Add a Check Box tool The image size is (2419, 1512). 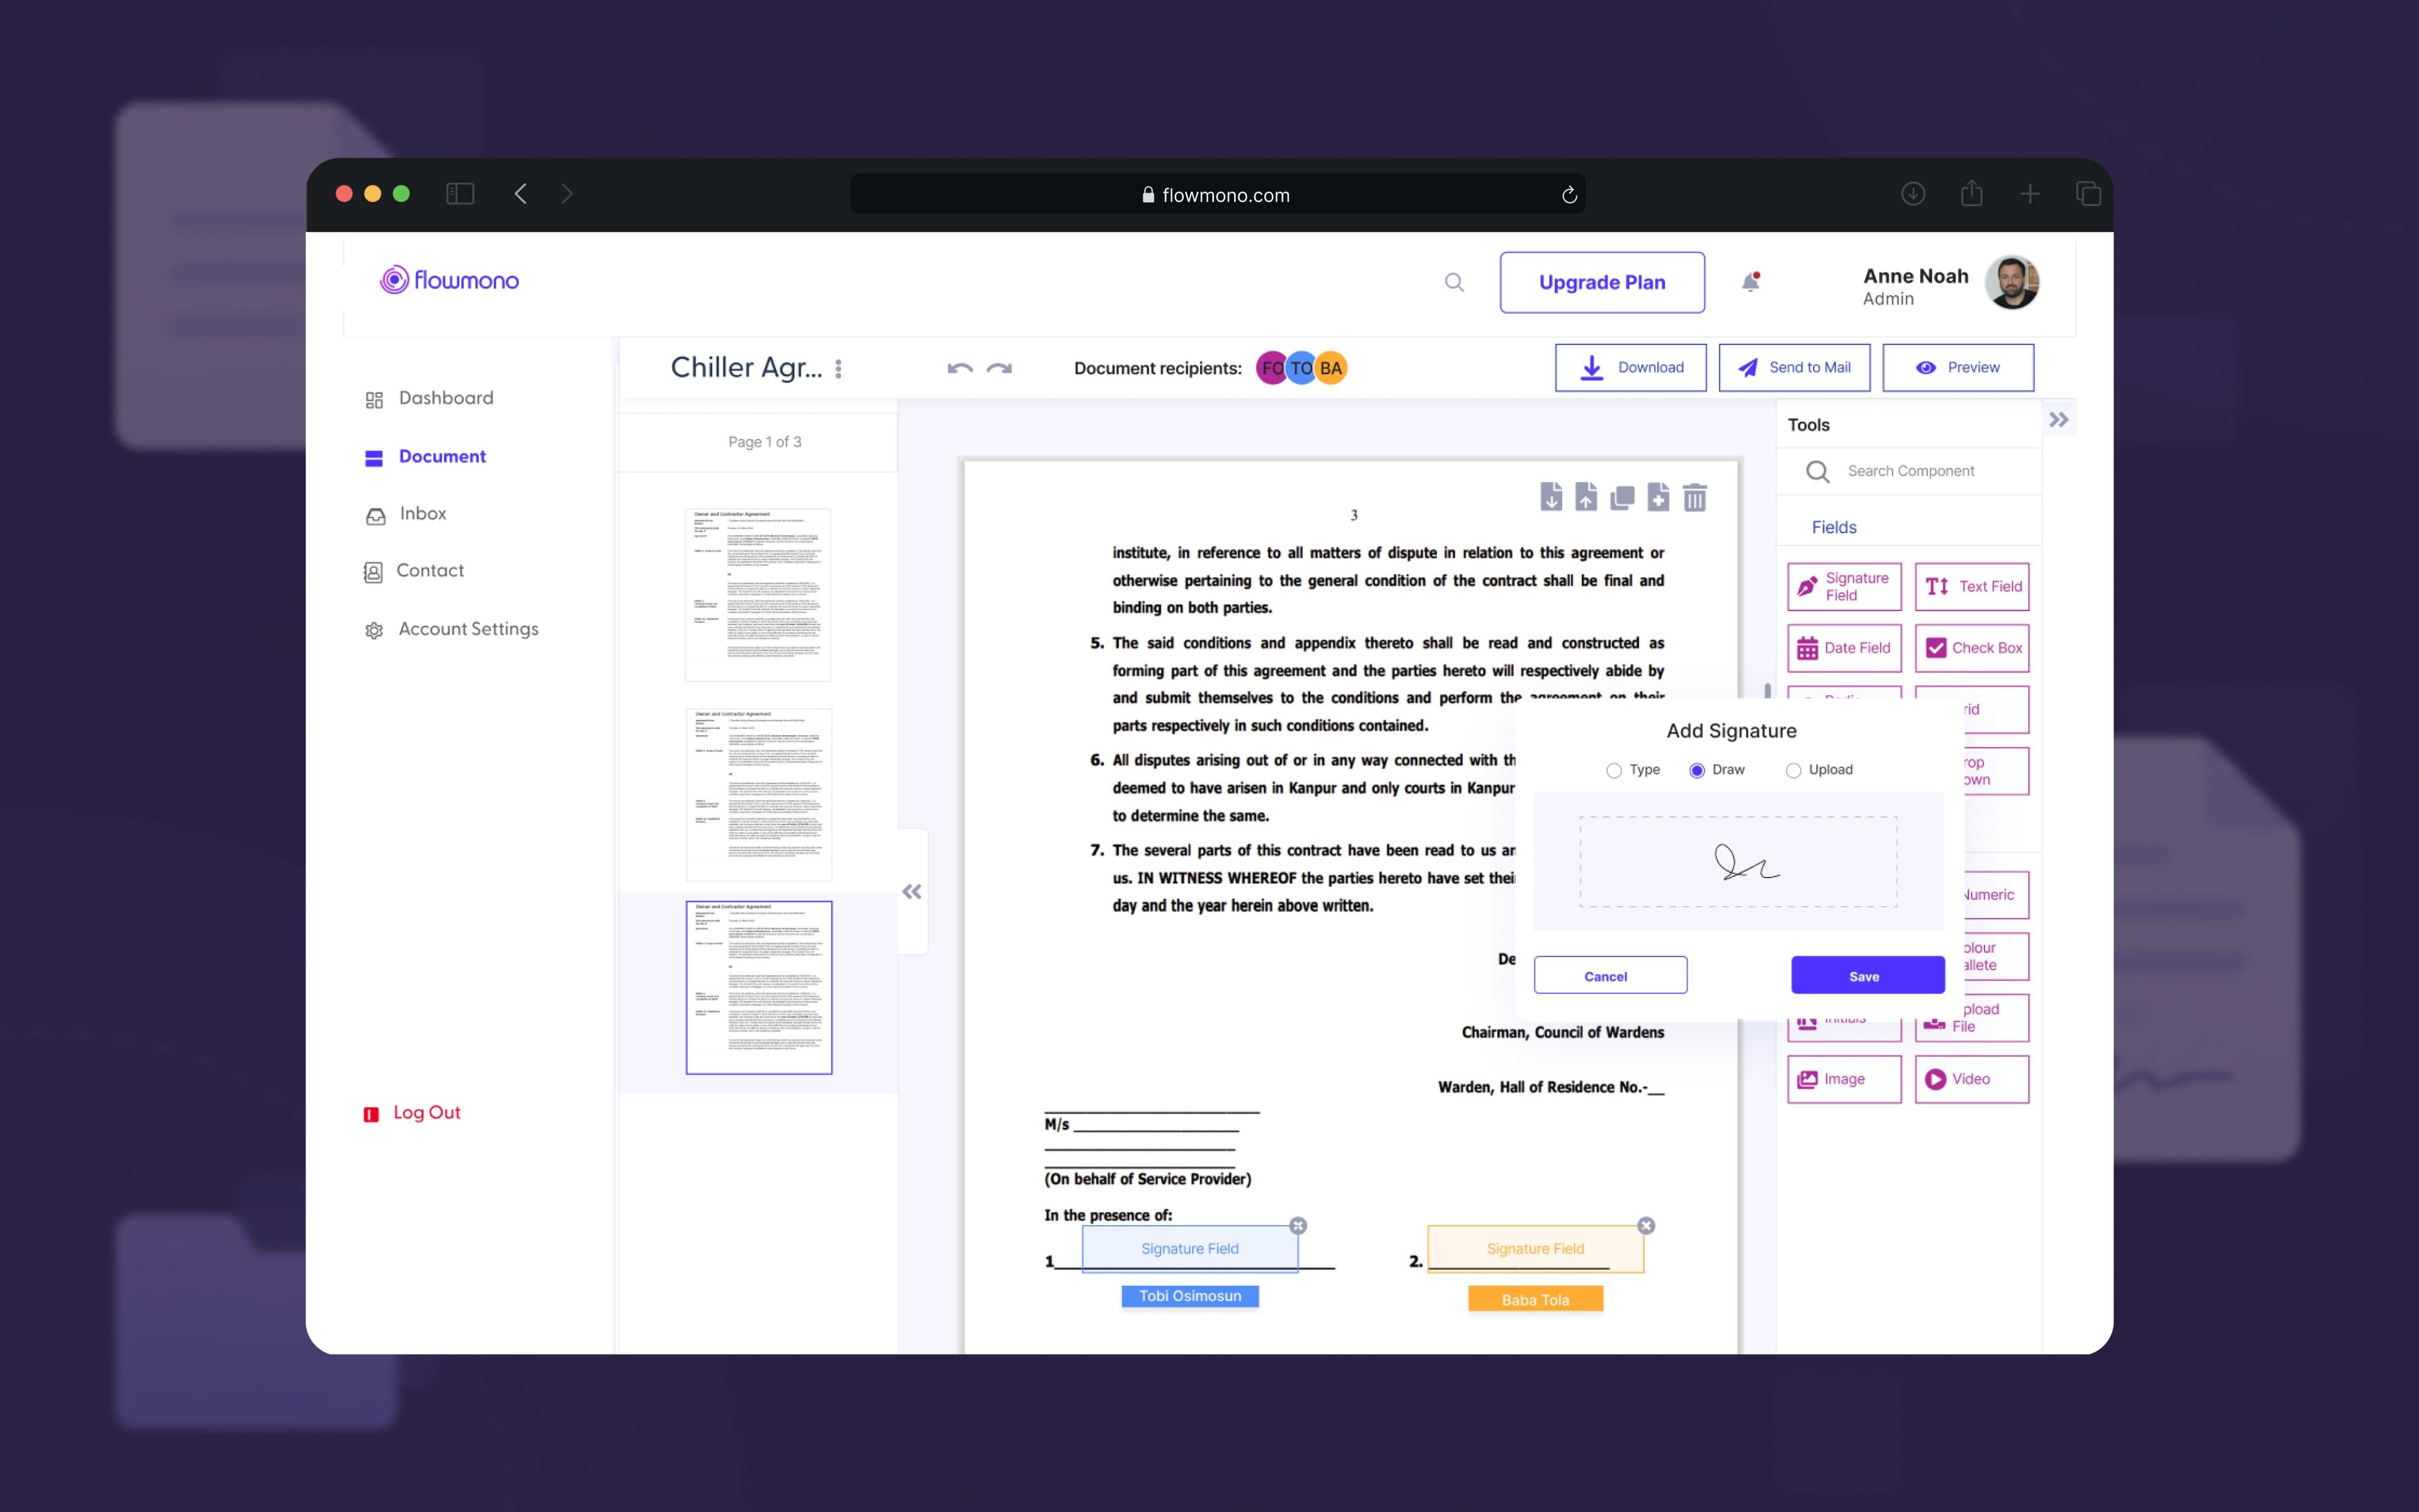click(1972, 648)
